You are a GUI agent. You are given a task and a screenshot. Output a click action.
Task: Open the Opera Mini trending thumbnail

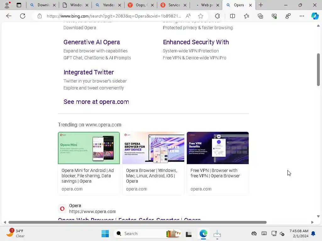point(89,148)
